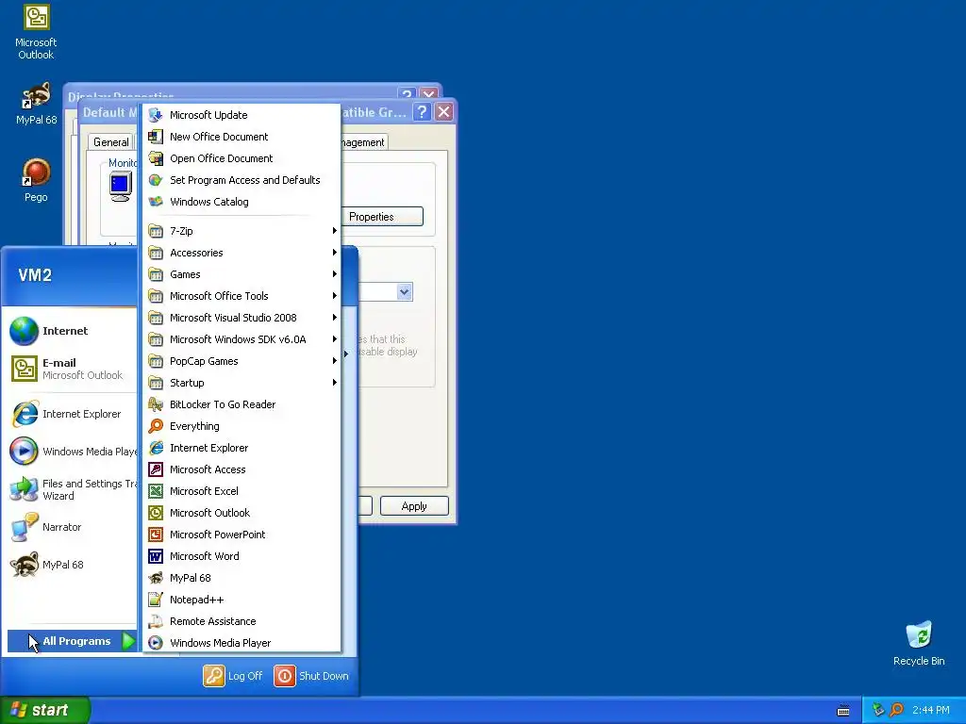Viewport: 966px width, 724px height.
Task: Click the New Office Document icon
Action: pos(156,137)
